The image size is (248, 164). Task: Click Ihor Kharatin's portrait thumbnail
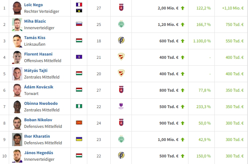pos(17,139)
